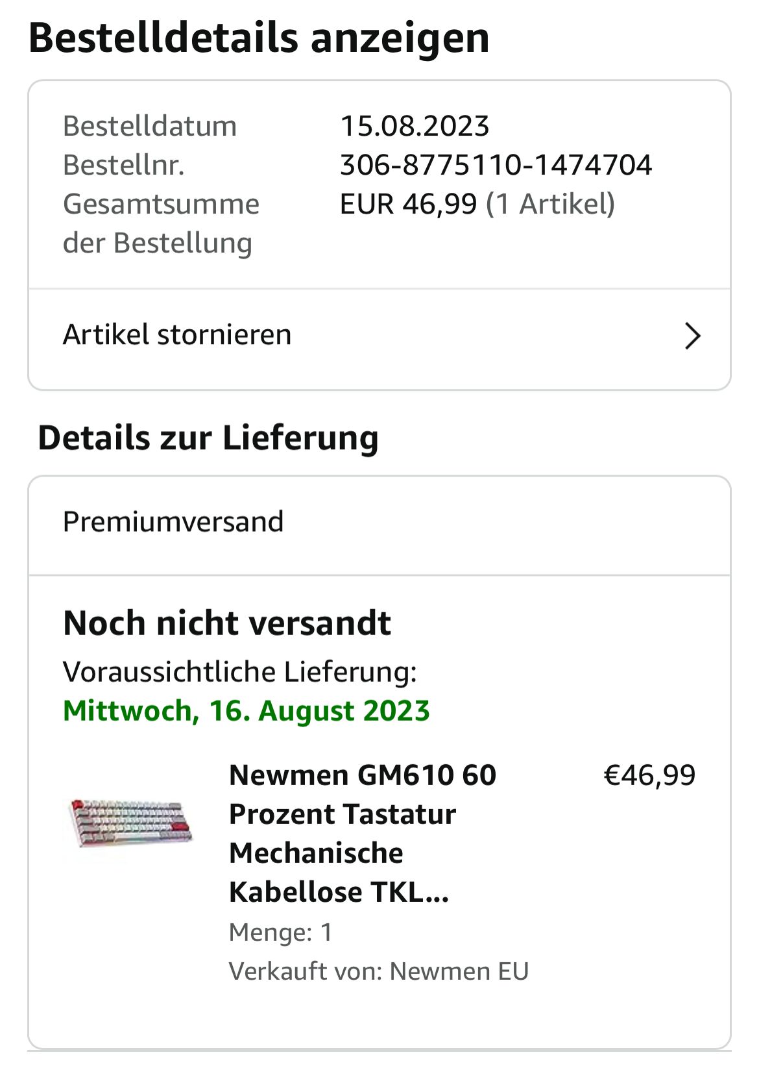Image resolution: width=759 pixels, height=1070 pixels.
Task: Tap the Gesamtsumme der Bestellung label
Action: click(x=161, y=223)
